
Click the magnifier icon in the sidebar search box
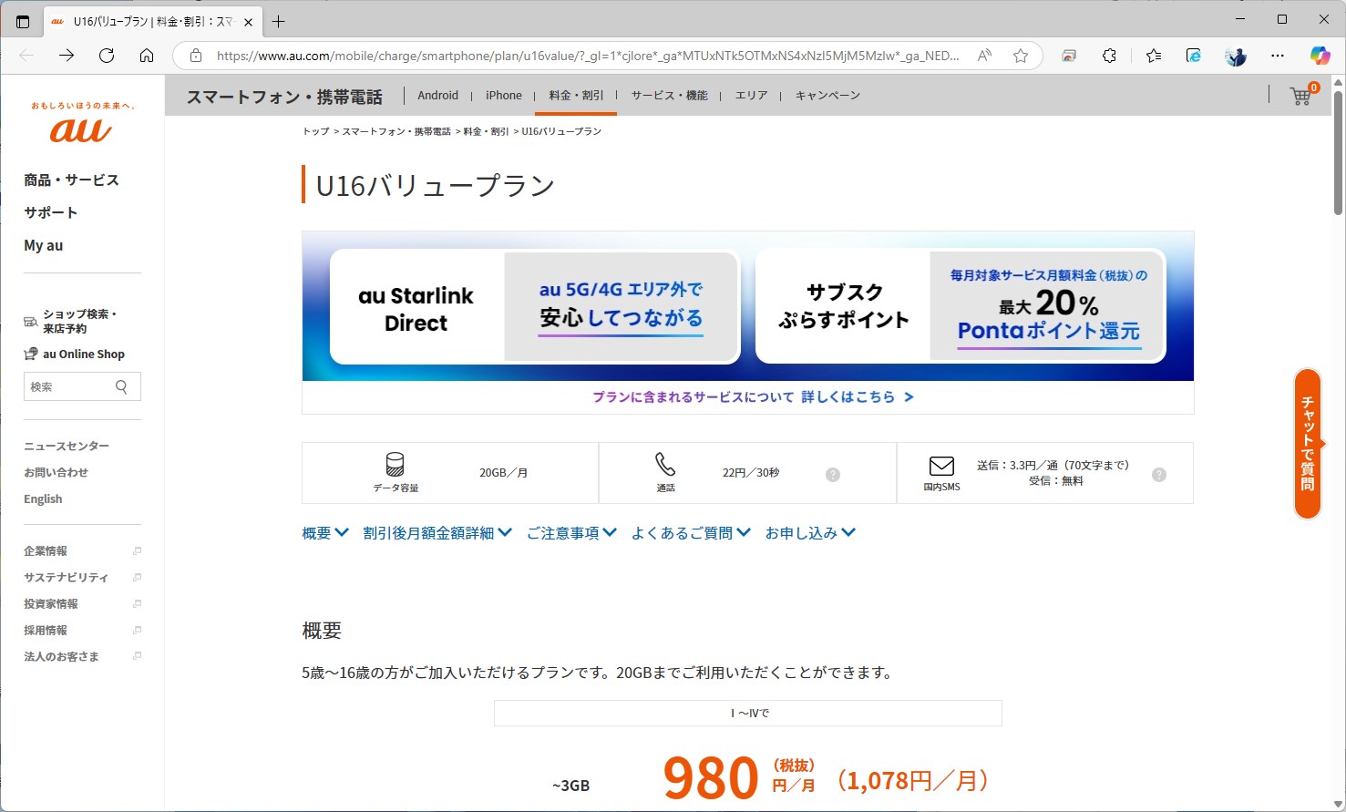122,386
